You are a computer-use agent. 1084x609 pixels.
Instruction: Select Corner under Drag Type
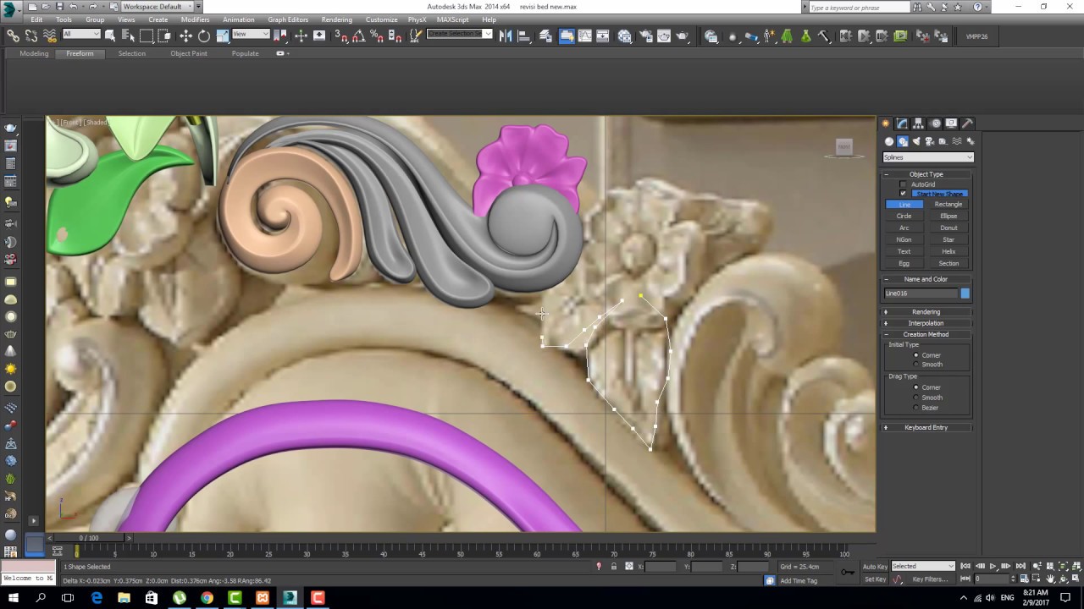point(916,387)
